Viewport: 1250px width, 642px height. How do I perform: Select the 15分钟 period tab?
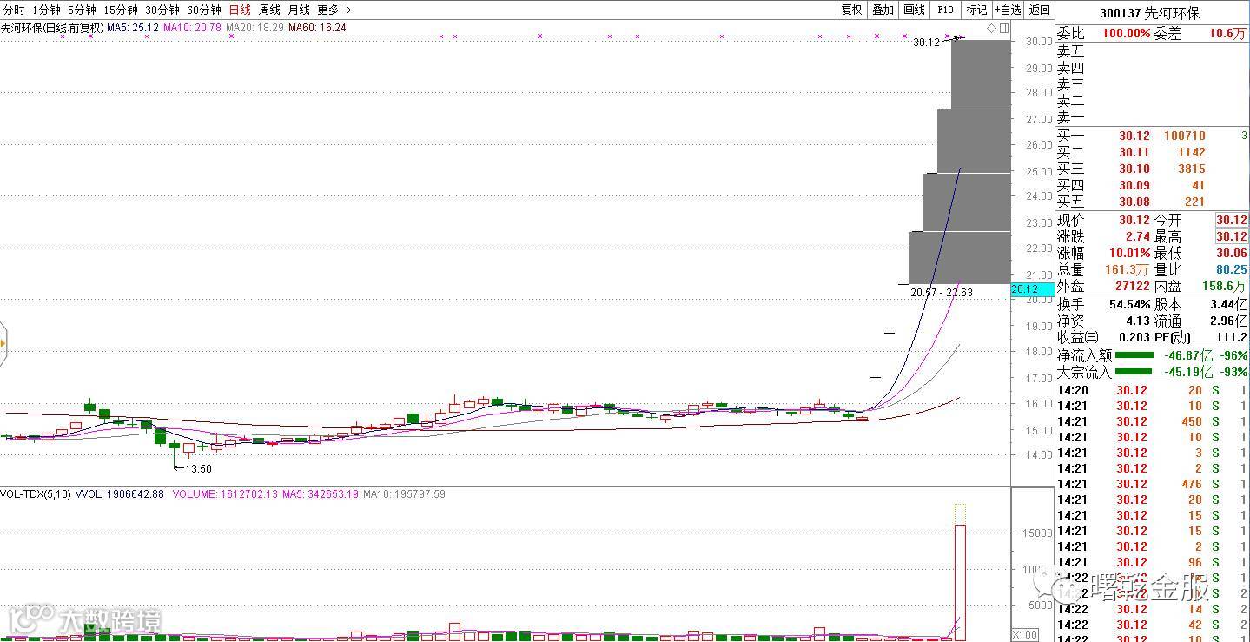(120, 10)
